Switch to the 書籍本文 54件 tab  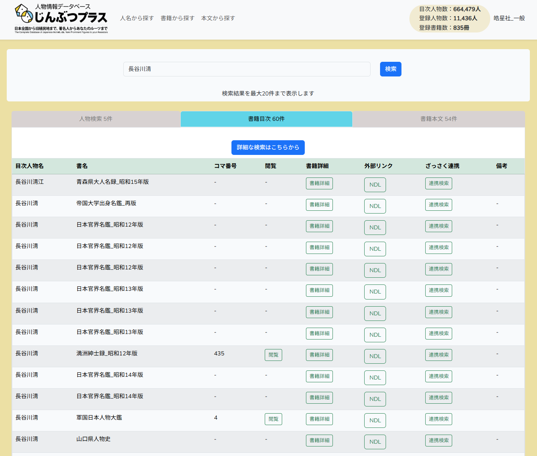[438, 119]
